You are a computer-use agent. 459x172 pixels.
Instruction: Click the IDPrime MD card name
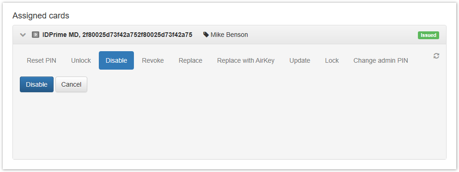point(60,35)
